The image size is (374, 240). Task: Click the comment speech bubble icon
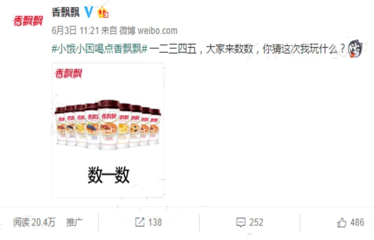tap(241, 223)
